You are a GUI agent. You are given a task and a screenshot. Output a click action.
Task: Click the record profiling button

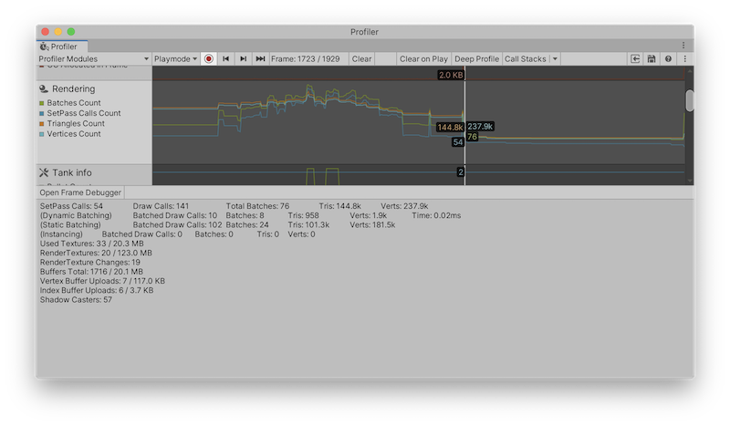[x=209, y=58]
